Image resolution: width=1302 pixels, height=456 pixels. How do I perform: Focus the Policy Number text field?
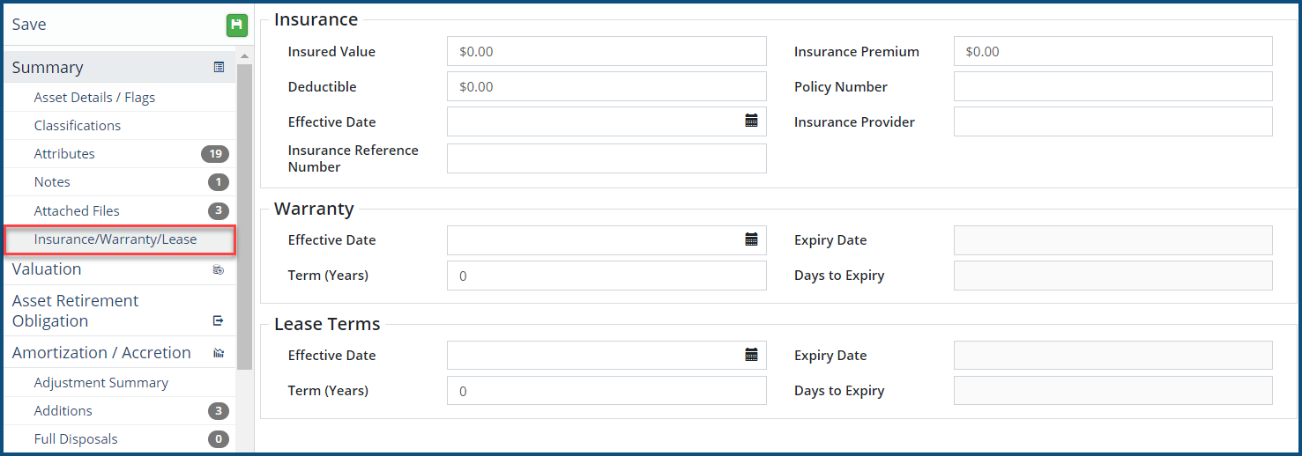pyautogui.click(x=1112, y=86)
